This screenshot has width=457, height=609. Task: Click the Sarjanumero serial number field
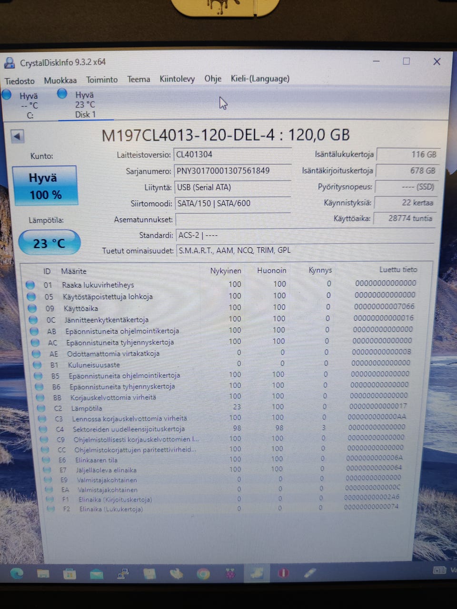click(x=233, y=171)
